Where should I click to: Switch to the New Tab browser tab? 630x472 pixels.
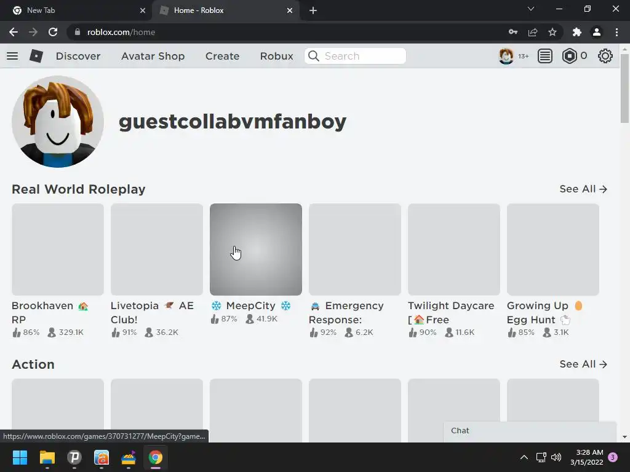click(76, 10)
